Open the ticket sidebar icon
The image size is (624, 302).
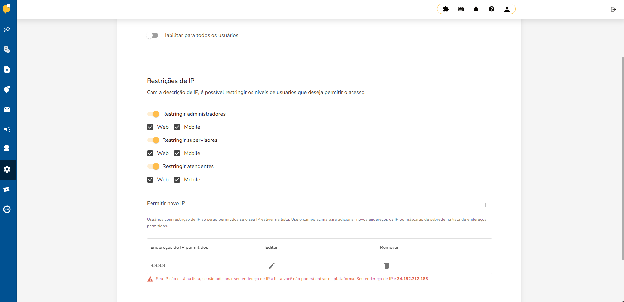(x=7, y=189)
